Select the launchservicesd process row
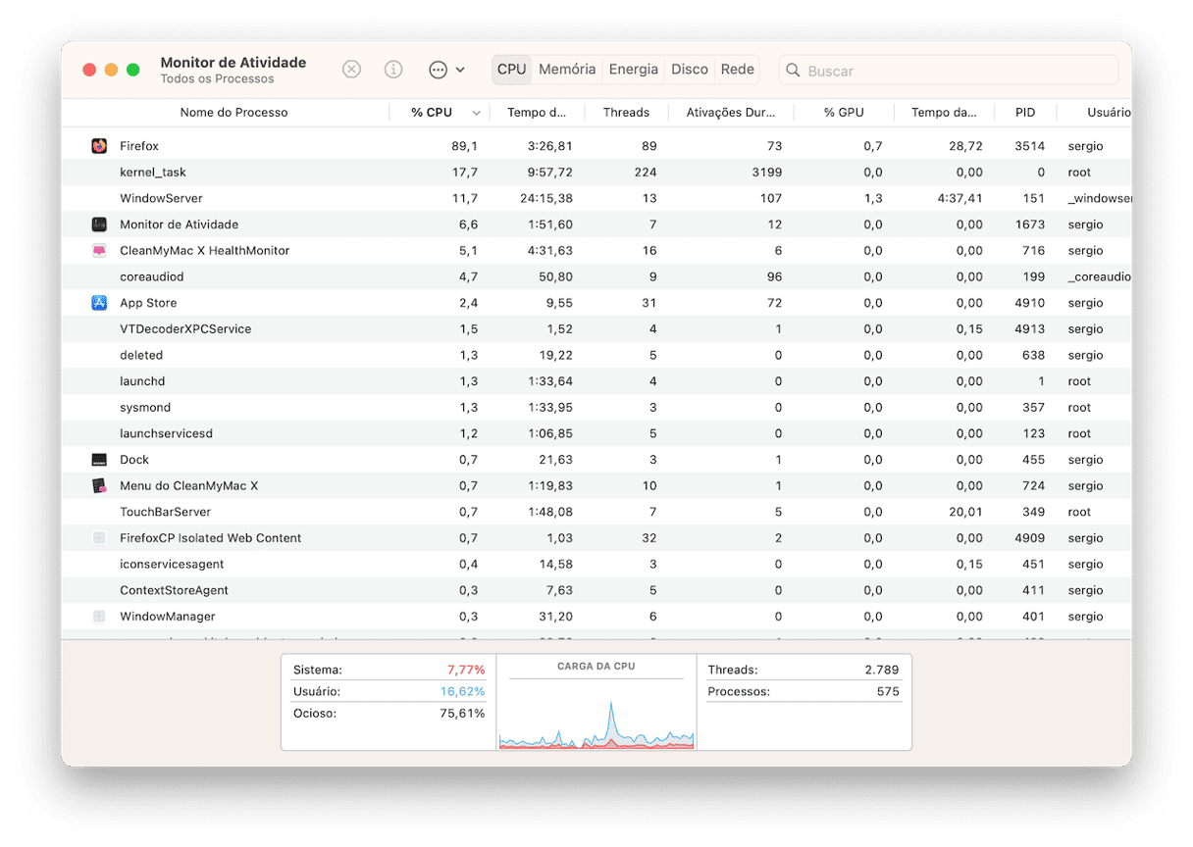 [x=596, y=434]
